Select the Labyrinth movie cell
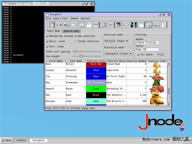 click(x=117, y=70)
